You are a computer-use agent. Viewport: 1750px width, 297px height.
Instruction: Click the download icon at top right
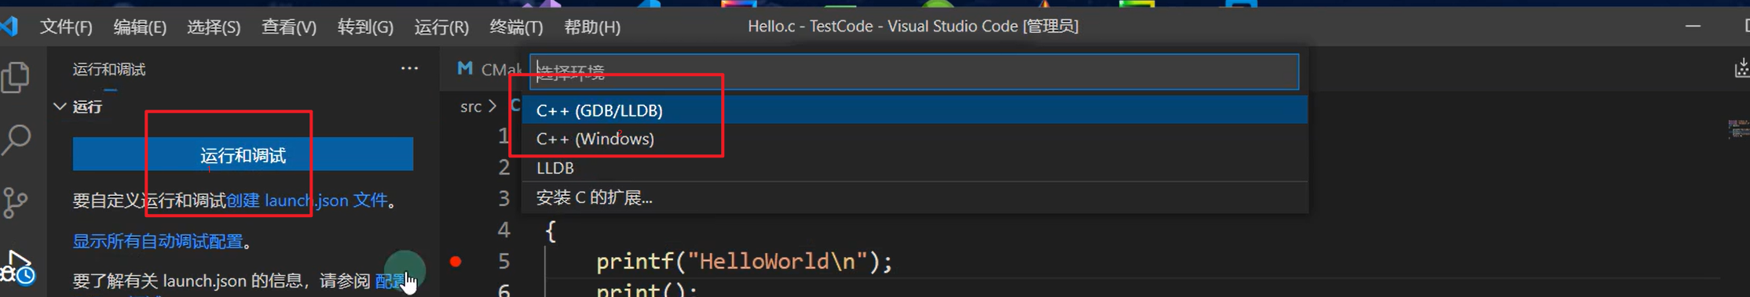point(1741,70)
